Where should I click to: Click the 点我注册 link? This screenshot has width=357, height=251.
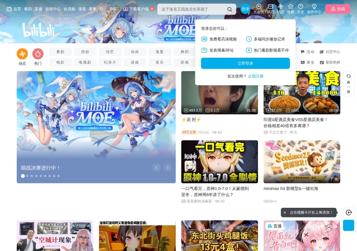pos(256,76)
